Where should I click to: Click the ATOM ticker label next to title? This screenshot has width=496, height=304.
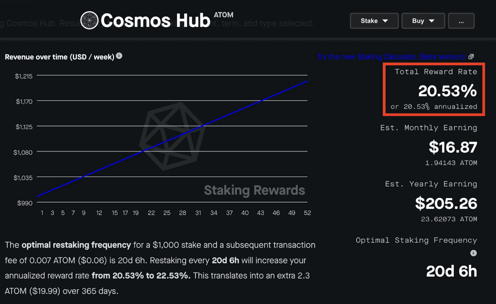coord(224,15)
